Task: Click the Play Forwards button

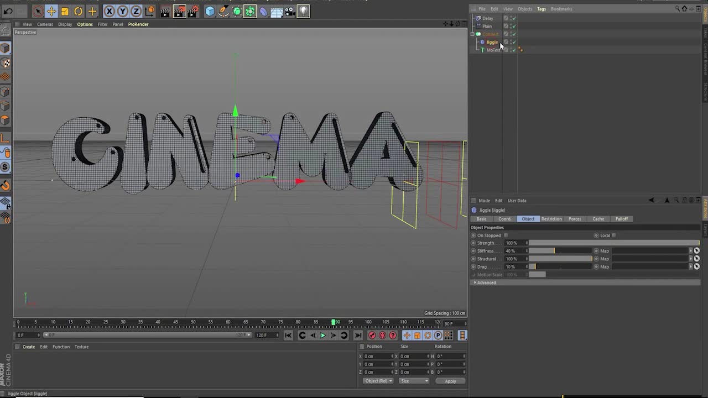Action: pyautogui.click(x=323, y=336)
